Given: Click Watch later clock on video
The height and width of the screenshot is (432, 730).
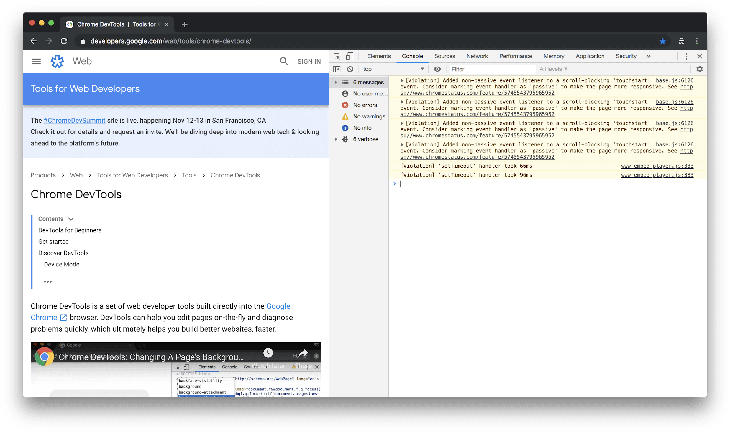Looking at the screenshot, I should [x=268, y=353].
